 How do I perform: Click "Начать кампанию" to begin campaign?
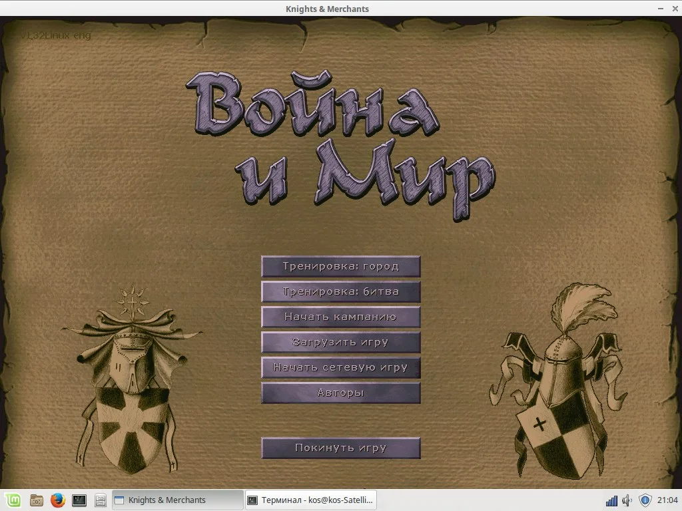pyautogui.click(x=340, y=317)
